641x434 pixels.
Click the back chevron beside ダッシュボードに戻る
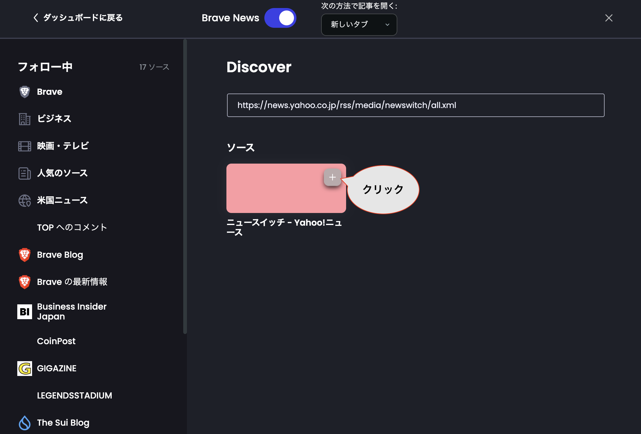[36, 18]
